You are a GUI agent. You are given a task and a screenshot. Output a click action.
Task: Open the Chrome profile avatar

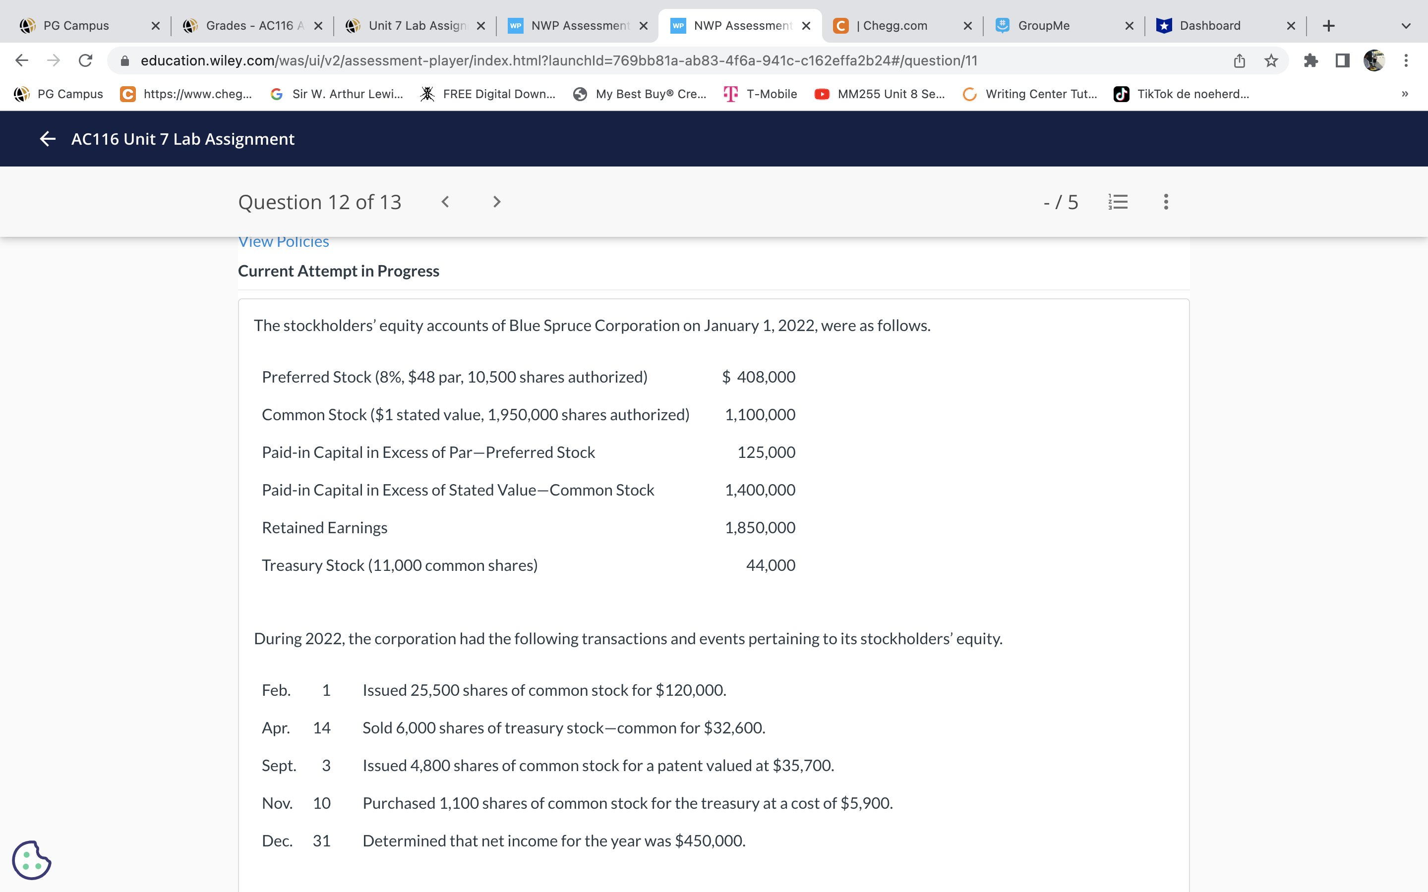click(x=1374, y=61)
